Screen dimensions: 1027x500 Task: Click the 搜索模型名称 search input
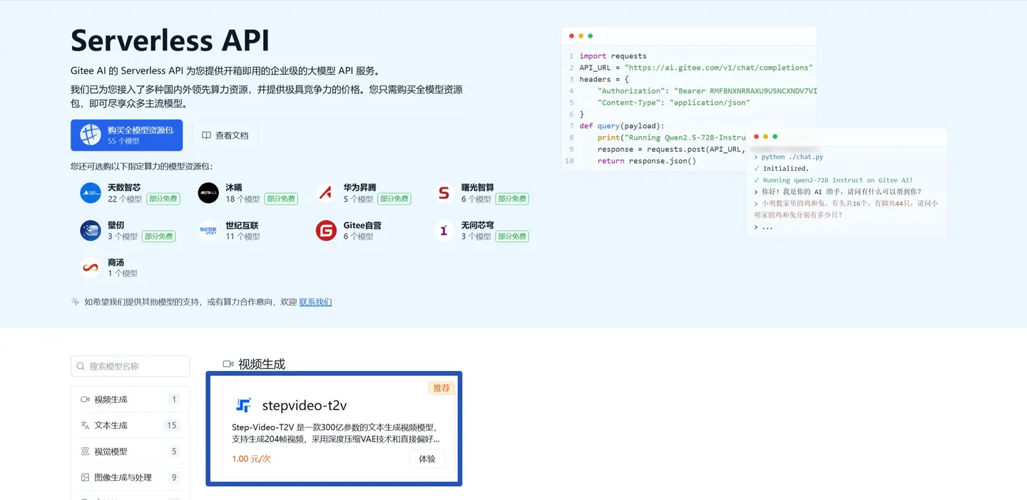click(130, 366)
